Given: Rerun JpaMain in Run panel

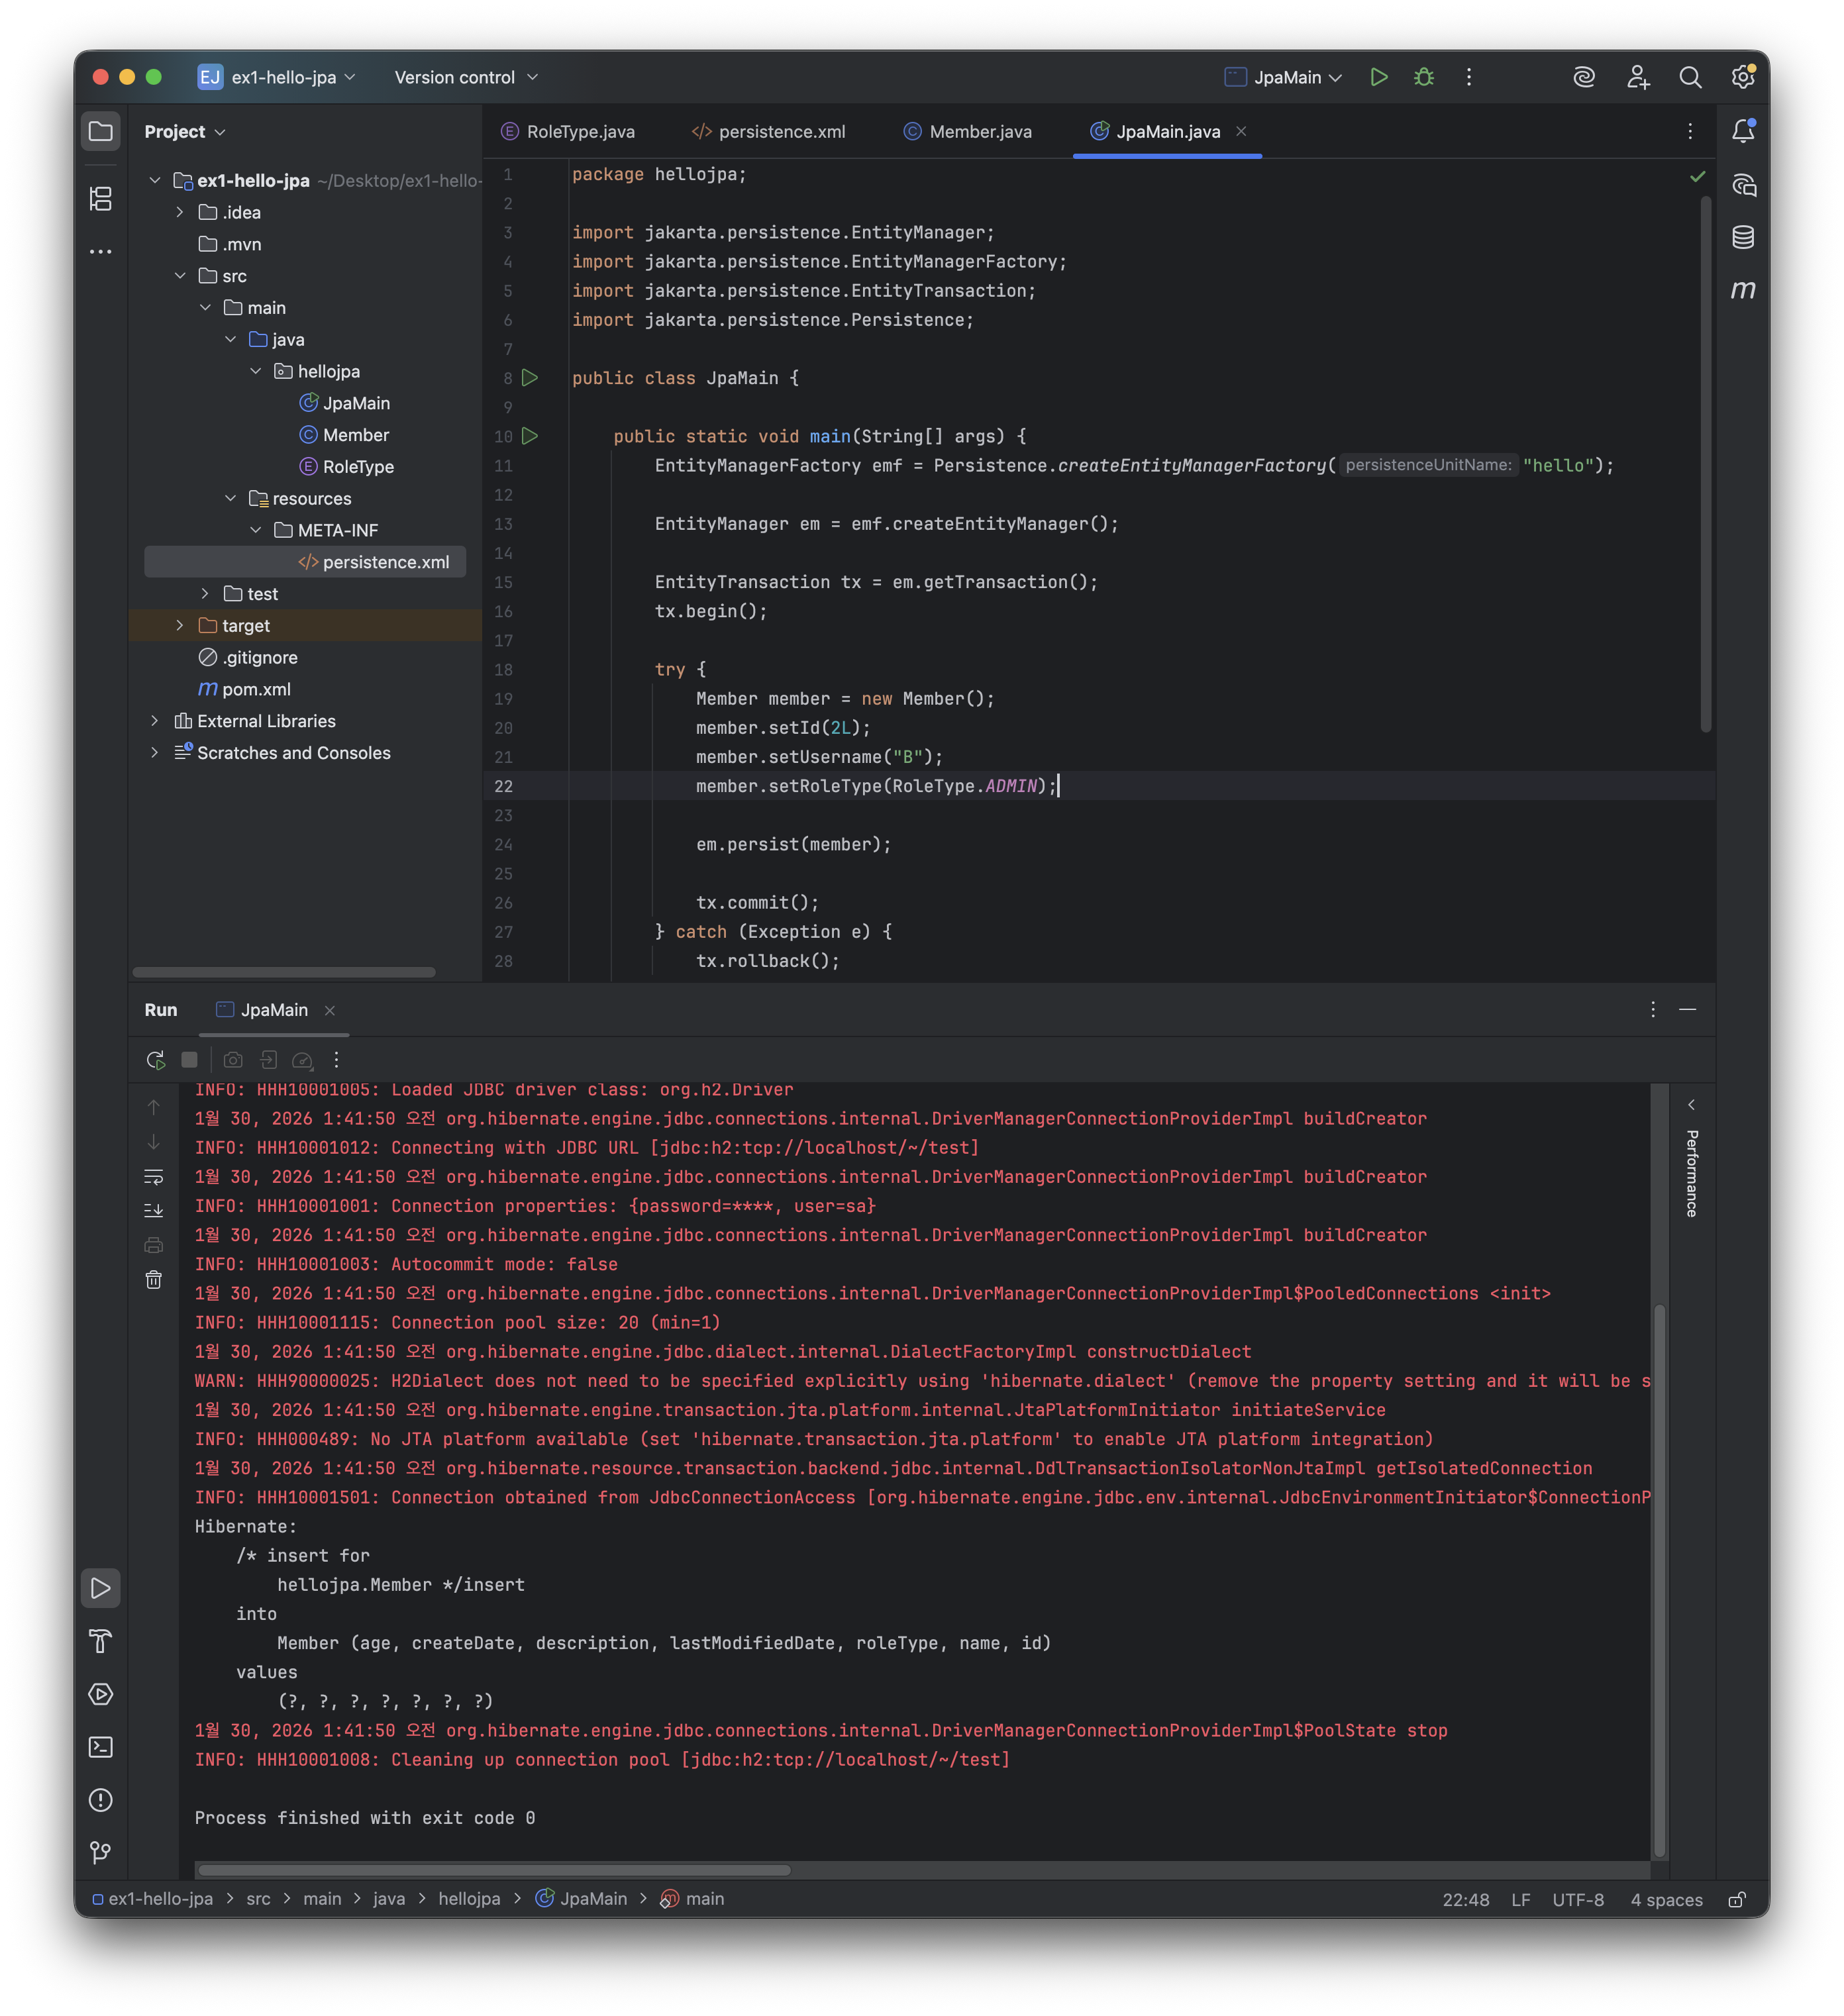Looking at the screenshot, I should tap(155, 1060).
